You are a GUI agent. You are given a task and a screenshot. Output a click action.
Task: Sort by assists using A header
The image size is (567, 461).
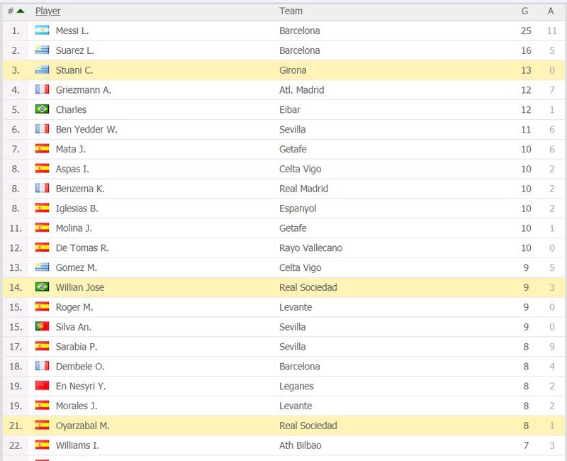coord(551,11)
